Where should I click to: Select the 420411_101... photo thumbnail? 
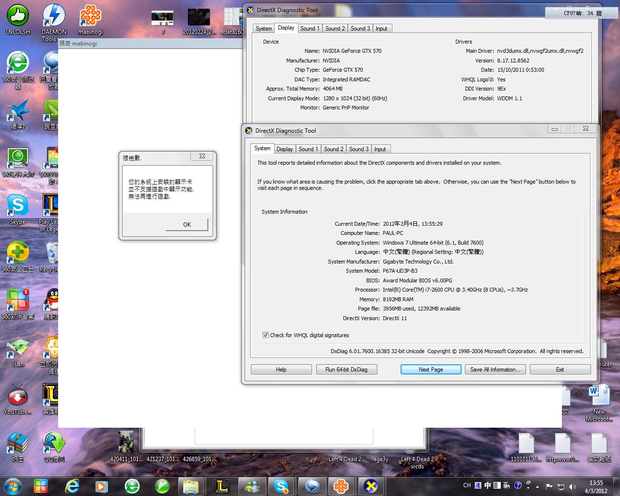[126, 447]
